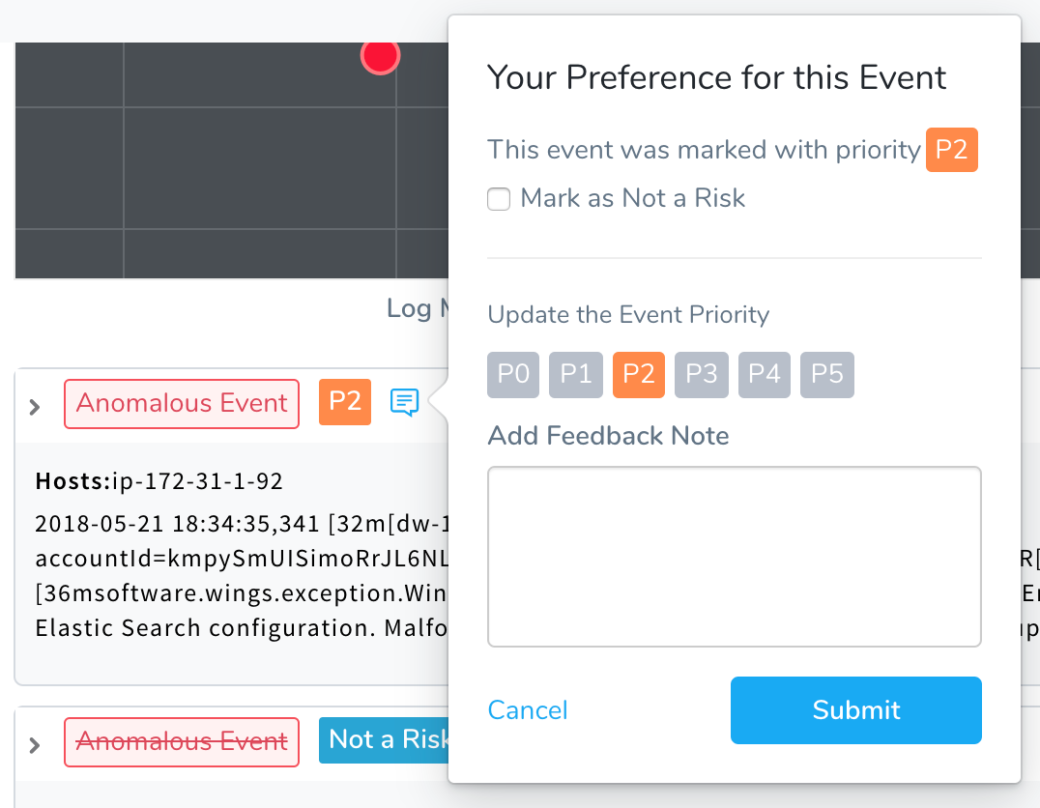Image resolution: width=1040 pixels, height=808 pixels.
Task: Pick P5 event priority
Action: pyautogui.click(x=827, y=375)
